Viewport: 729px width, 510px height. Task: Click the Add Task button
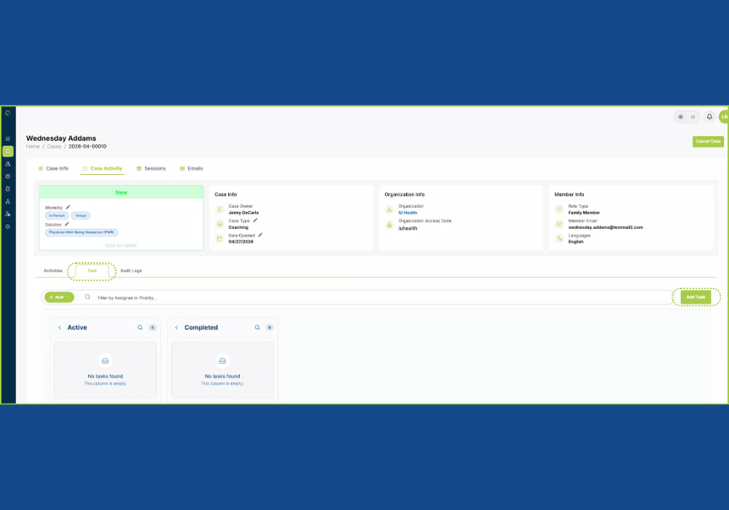point(695,297)
